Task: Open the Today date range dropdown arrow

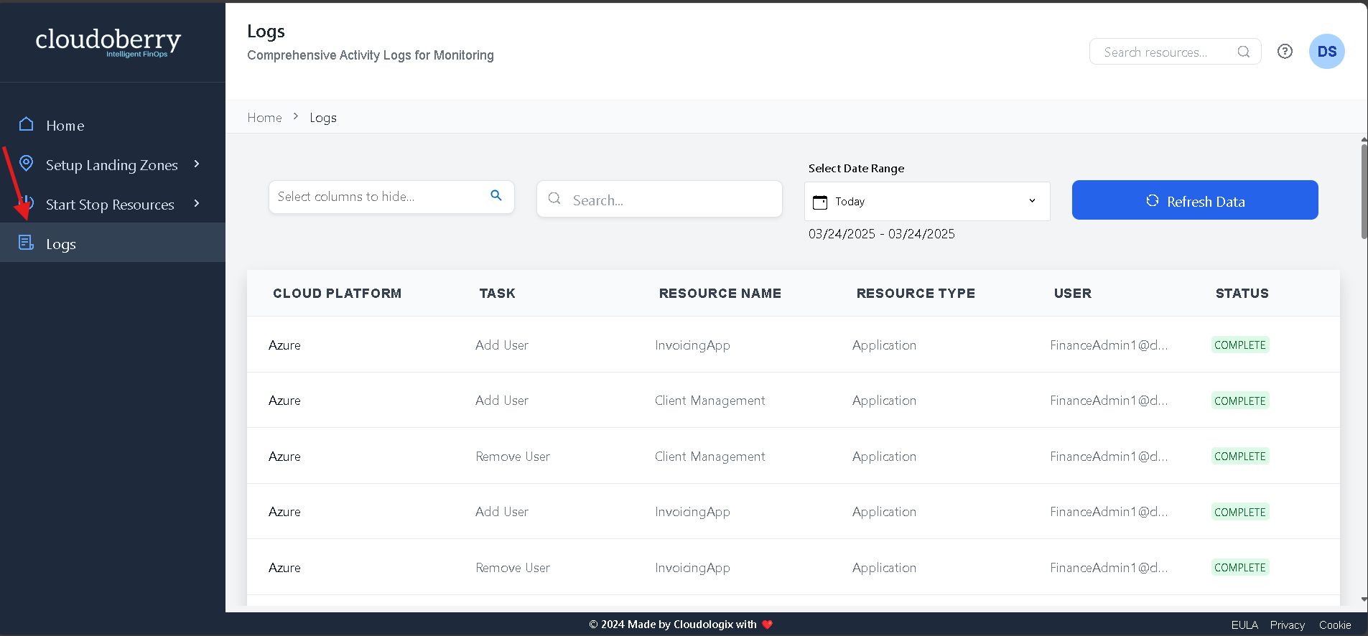Action: coord(1032,201)
